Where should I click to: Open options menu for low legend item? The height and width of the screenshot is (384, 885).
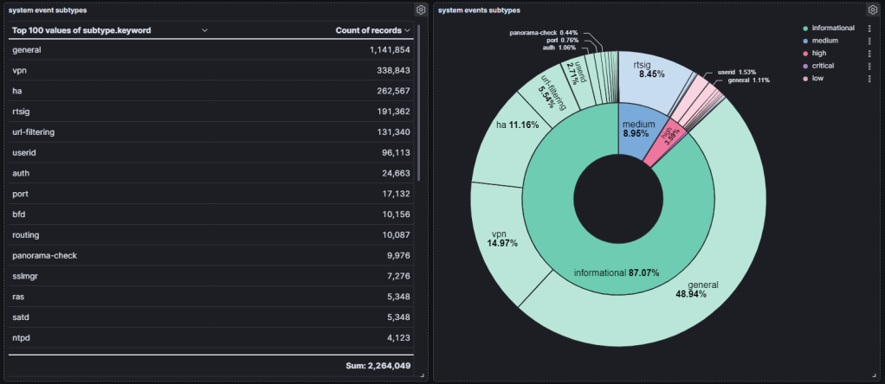point(869,78)
